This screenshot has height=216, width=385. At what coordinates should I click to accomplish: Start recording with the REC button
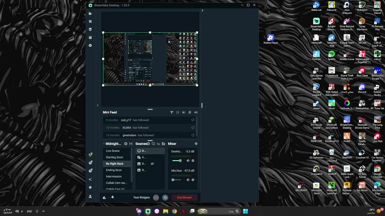(156, 197)
